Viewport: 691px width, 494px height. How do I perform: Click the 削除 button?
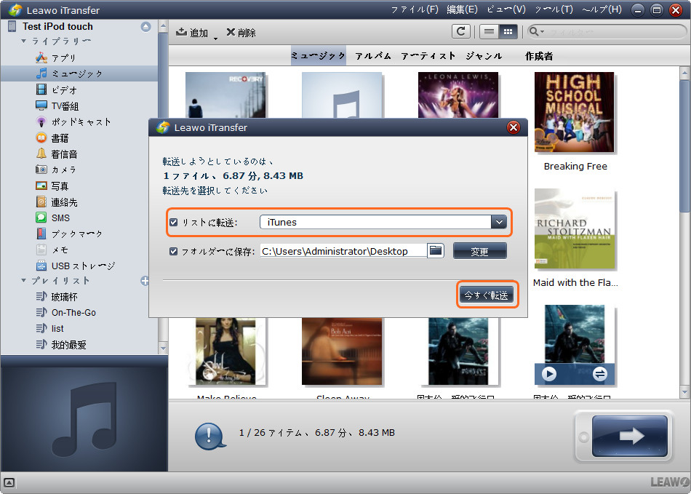pos(241,33)
